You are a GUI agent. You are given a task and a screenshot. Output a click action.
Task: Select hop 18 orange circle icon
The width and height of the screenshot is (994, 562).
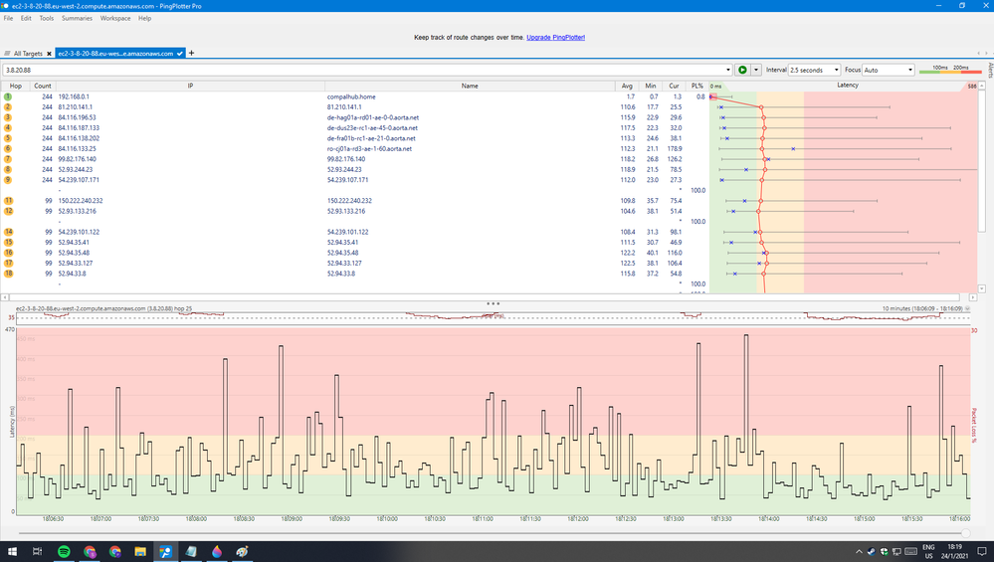8,274
